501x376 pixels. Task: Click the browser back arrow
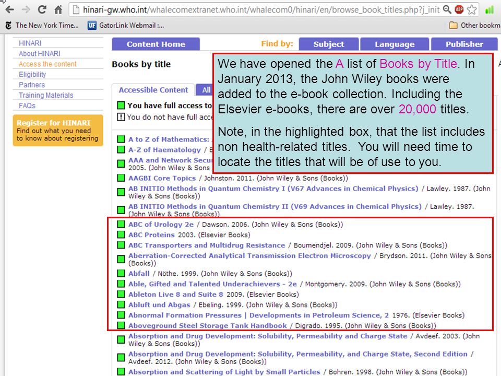[x=9, y=9]
